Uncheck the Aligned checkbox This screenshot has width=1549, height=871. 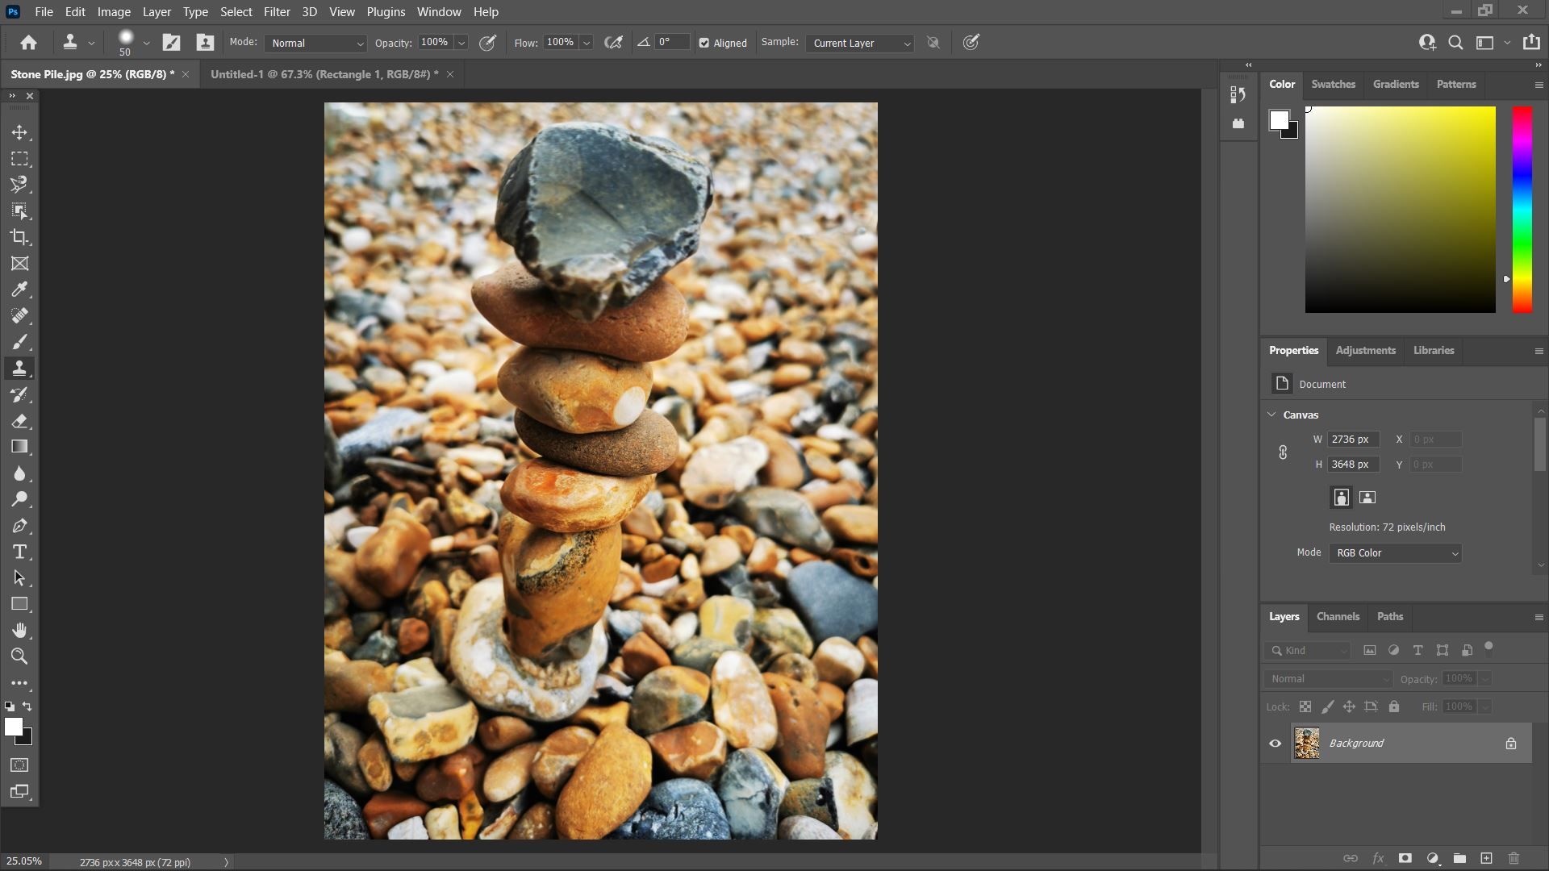pos(704,44)
